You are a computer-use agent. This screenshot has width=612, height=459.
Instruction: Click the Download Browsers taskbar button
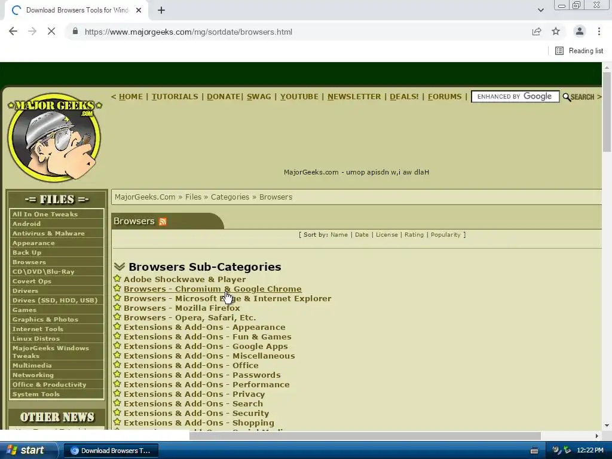(x=111, y=451)
